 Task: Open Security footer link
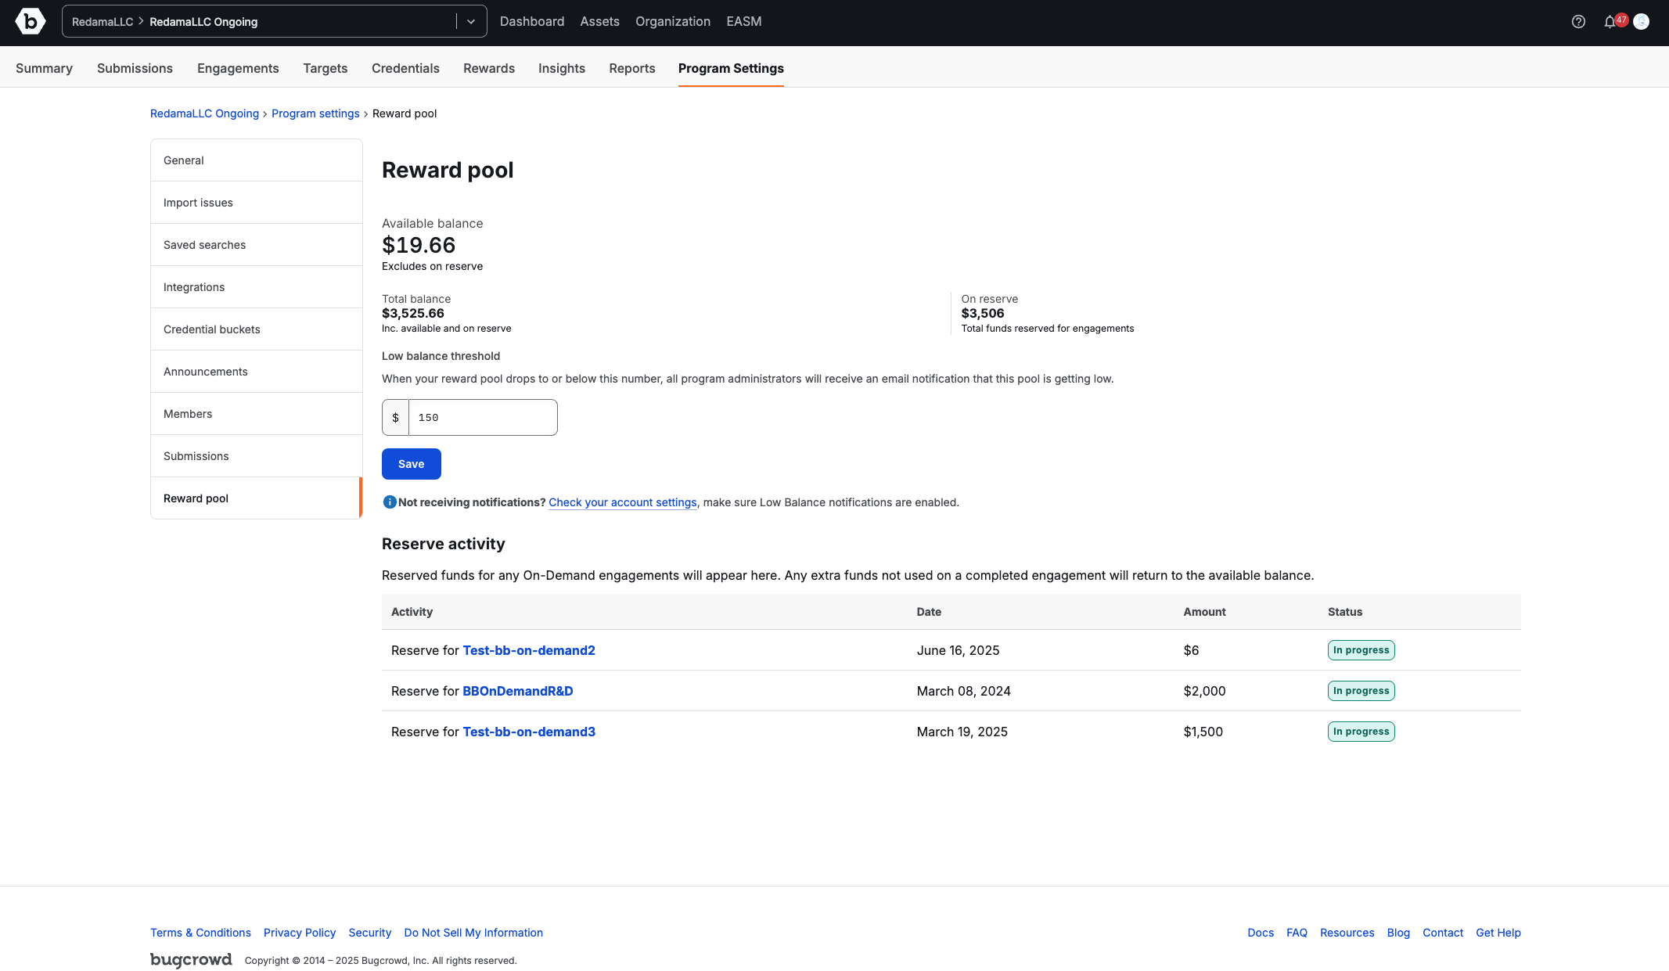[369, 933]
